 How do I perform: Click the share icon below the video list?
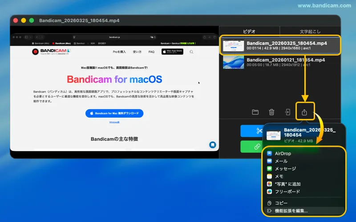(304, 112)
